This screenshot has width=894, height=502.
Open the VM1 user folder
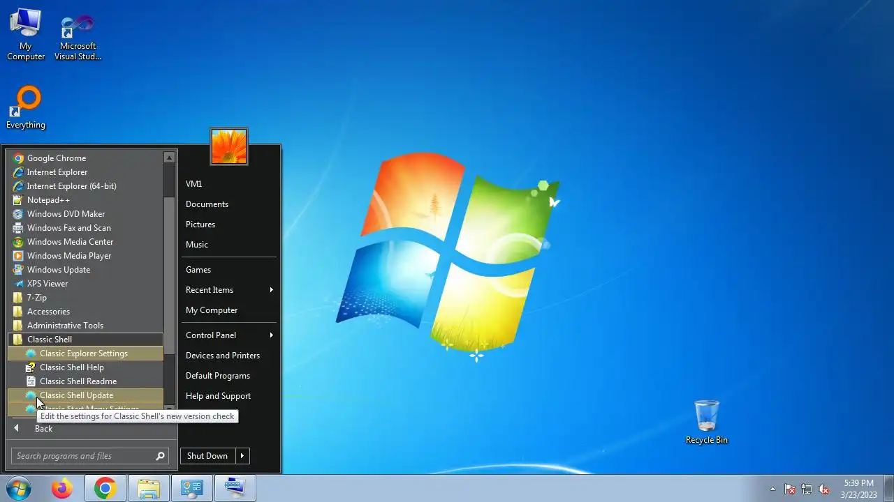229,184
